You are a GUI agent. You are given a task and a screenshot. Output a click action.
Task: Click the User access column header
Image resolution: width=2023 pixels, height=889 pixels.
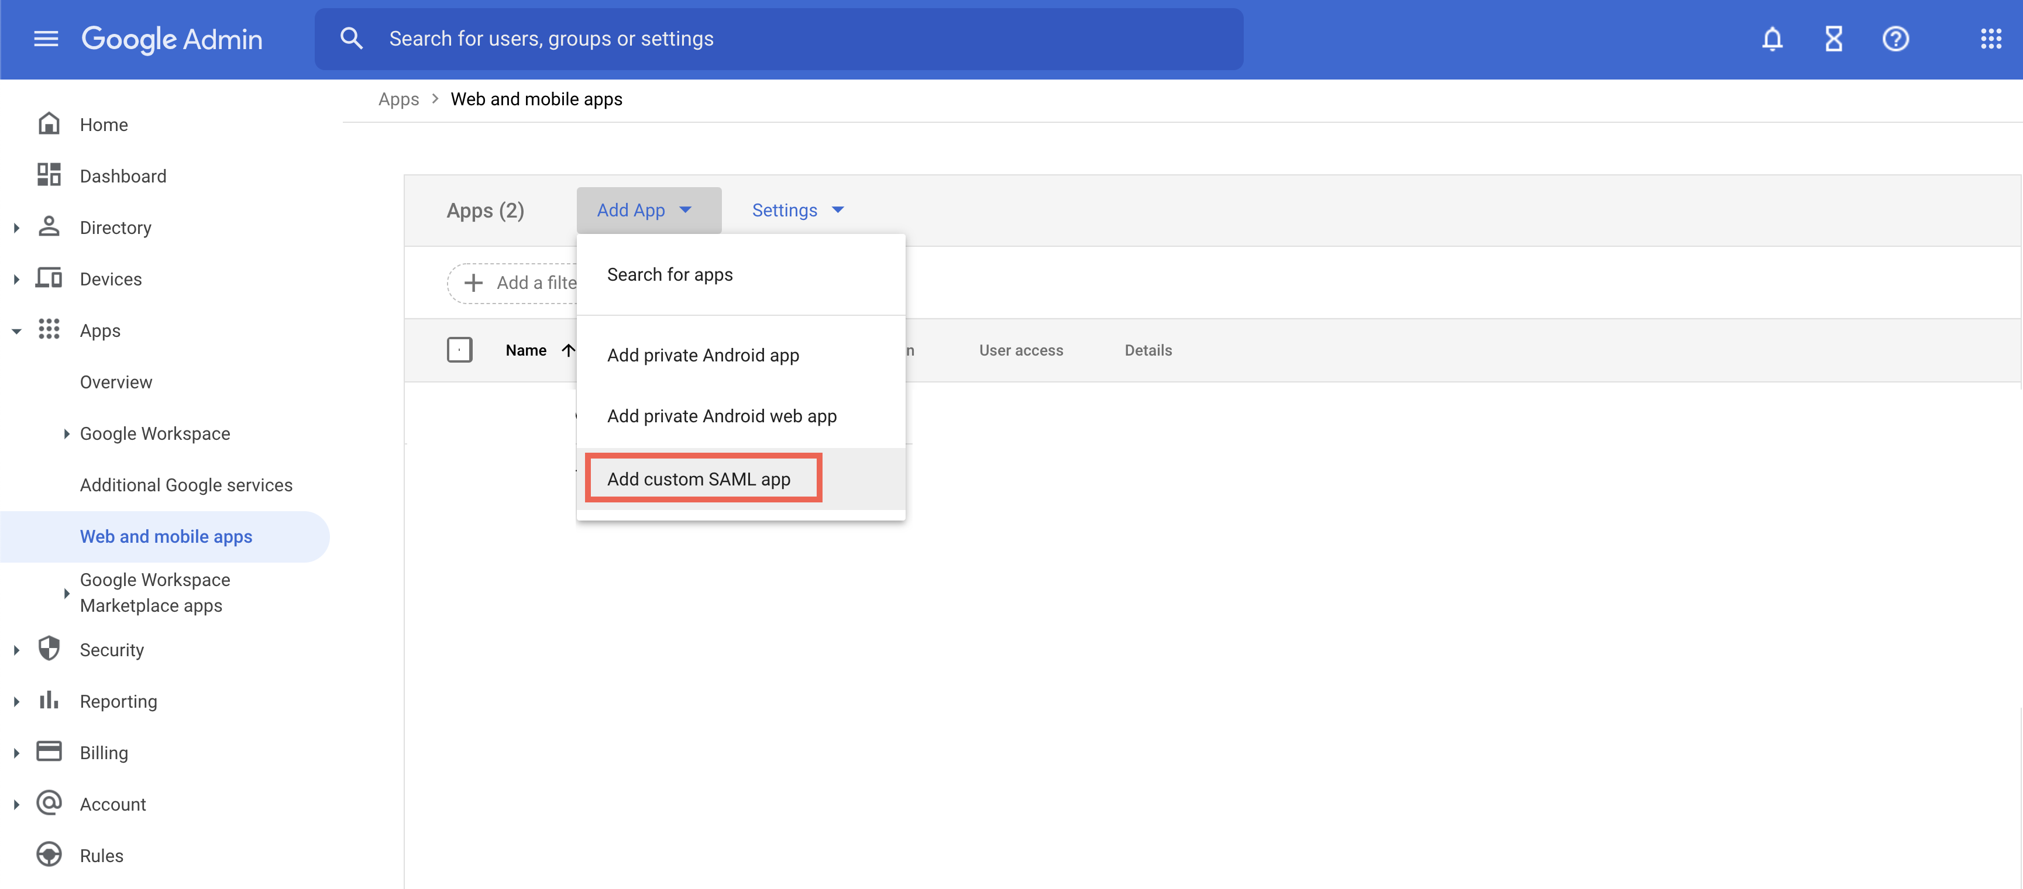(1021, 350)
